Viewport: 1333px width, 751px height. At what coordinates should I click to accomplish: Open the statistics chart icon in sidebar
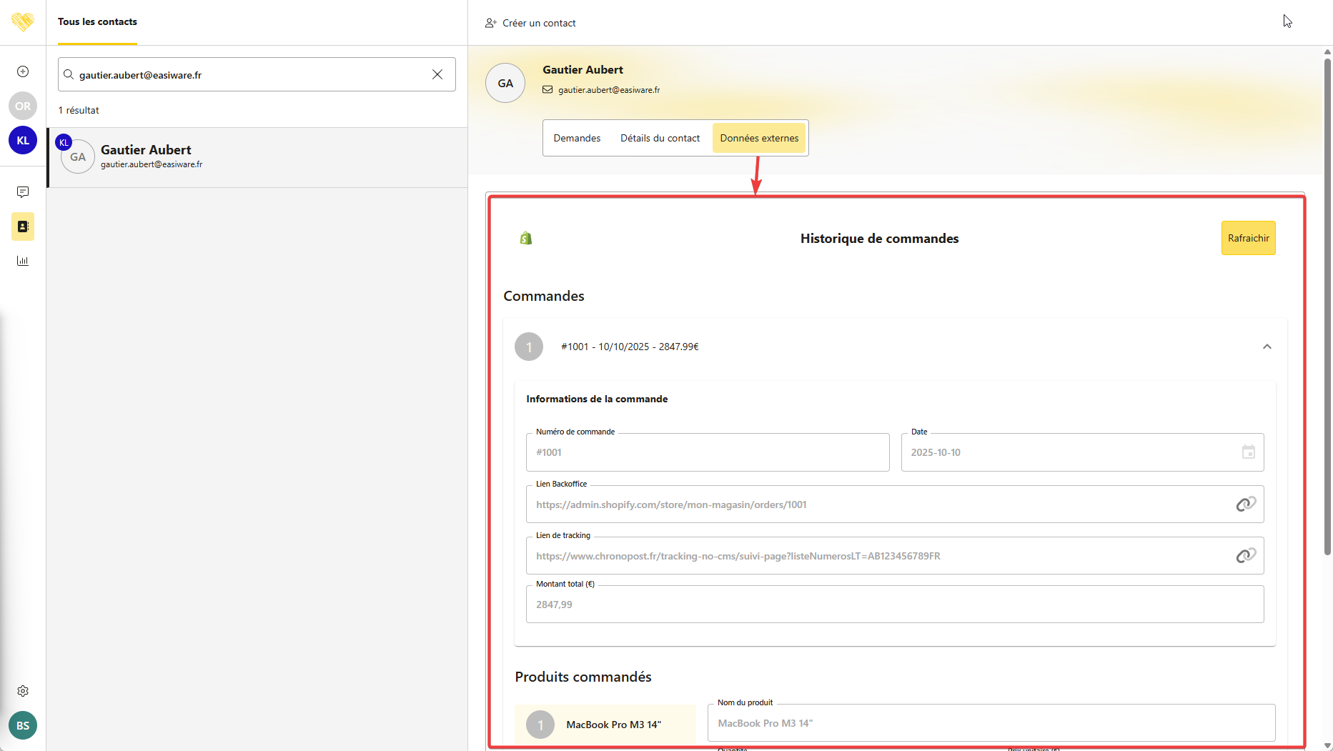23,261
